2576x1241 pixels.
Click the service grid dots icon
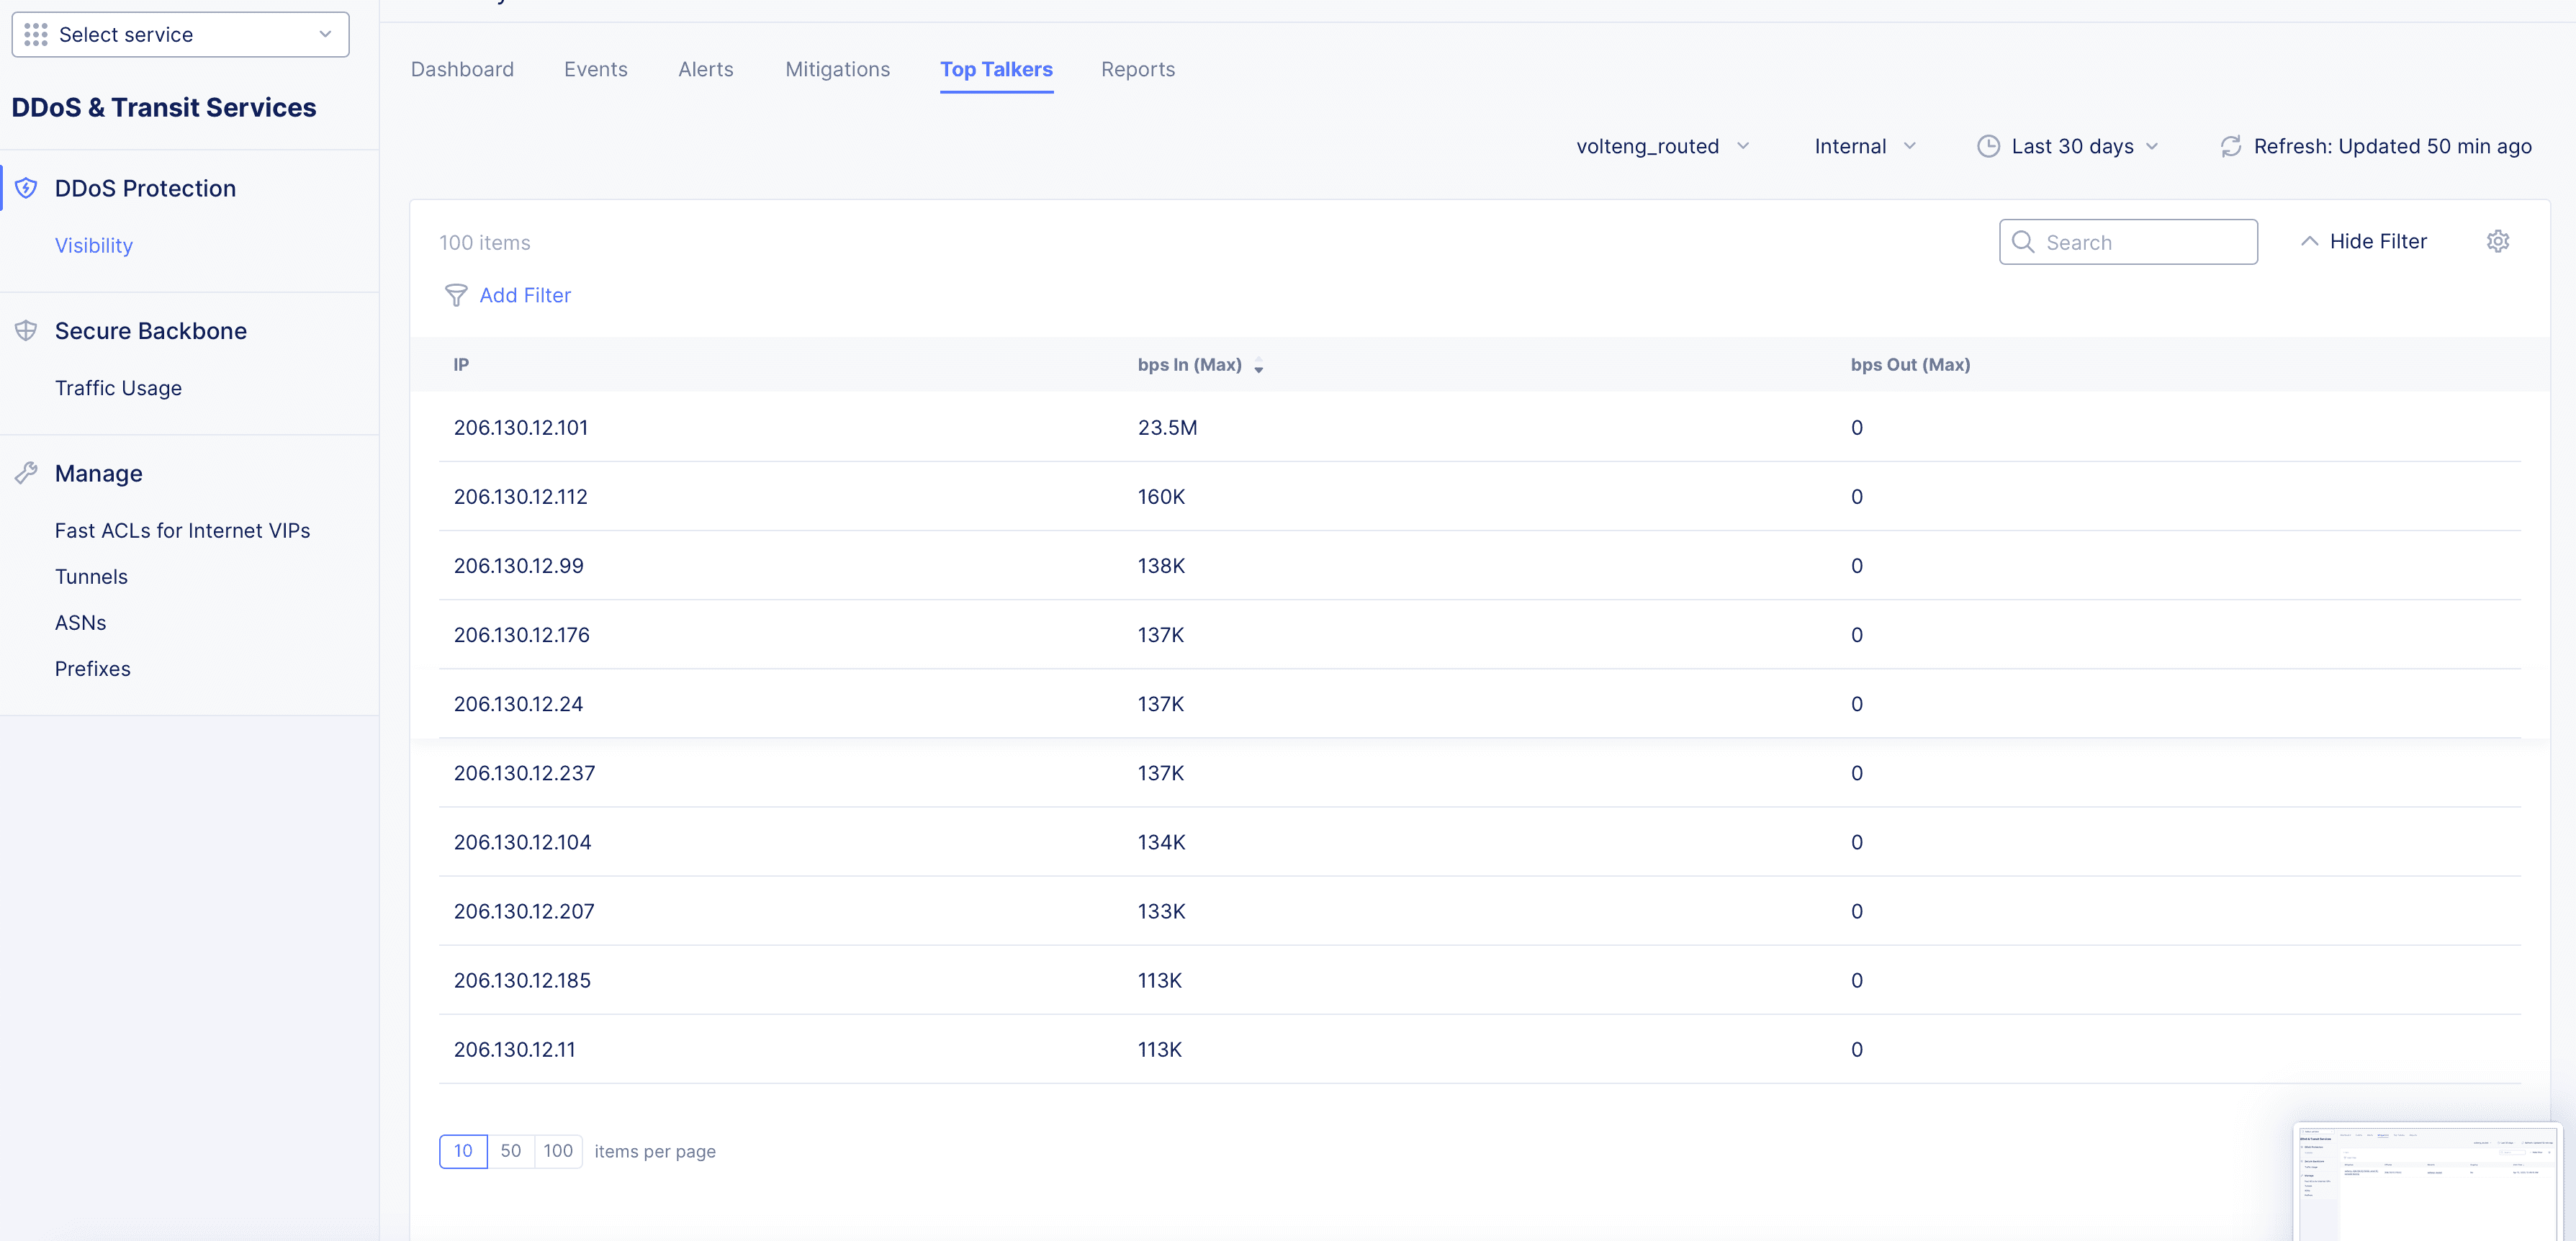click(36, 35)
